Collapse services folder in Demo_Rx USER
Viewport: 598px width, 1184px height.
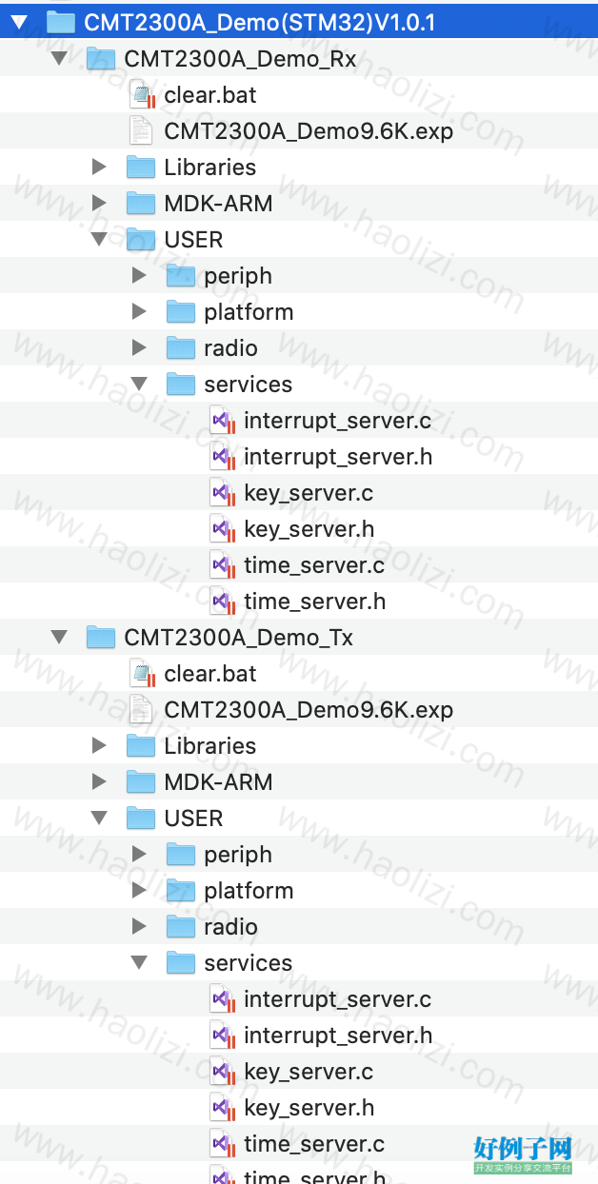point(139,384)
